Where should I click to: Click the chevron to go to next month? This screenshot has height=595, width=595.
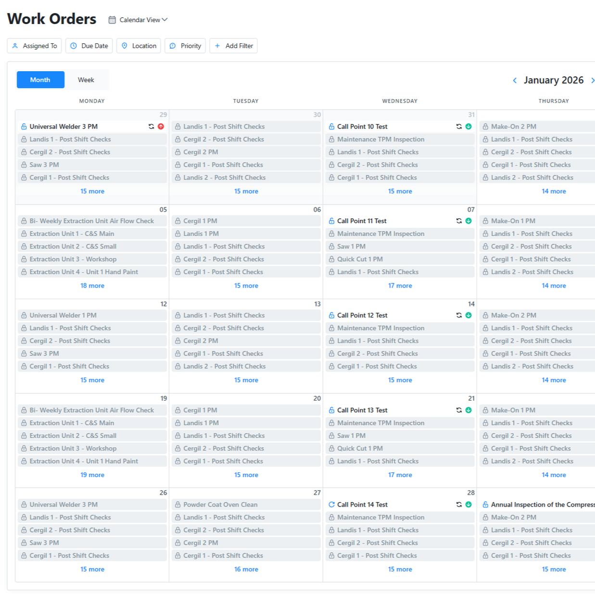[593, 80]
